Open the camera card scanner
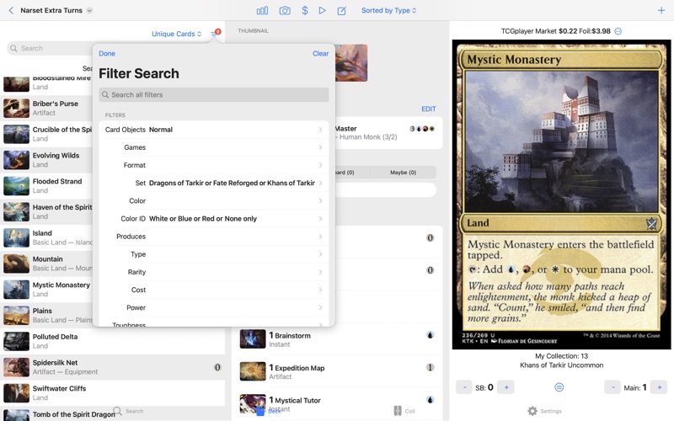 coord(285,10)
